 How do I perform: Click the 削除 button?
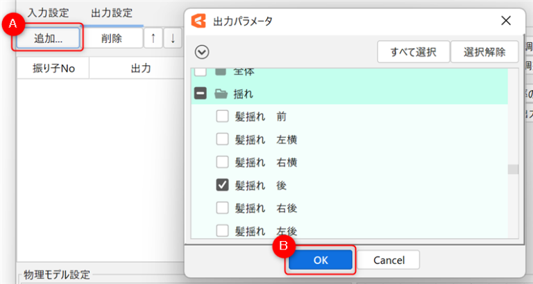coord(111,39)
